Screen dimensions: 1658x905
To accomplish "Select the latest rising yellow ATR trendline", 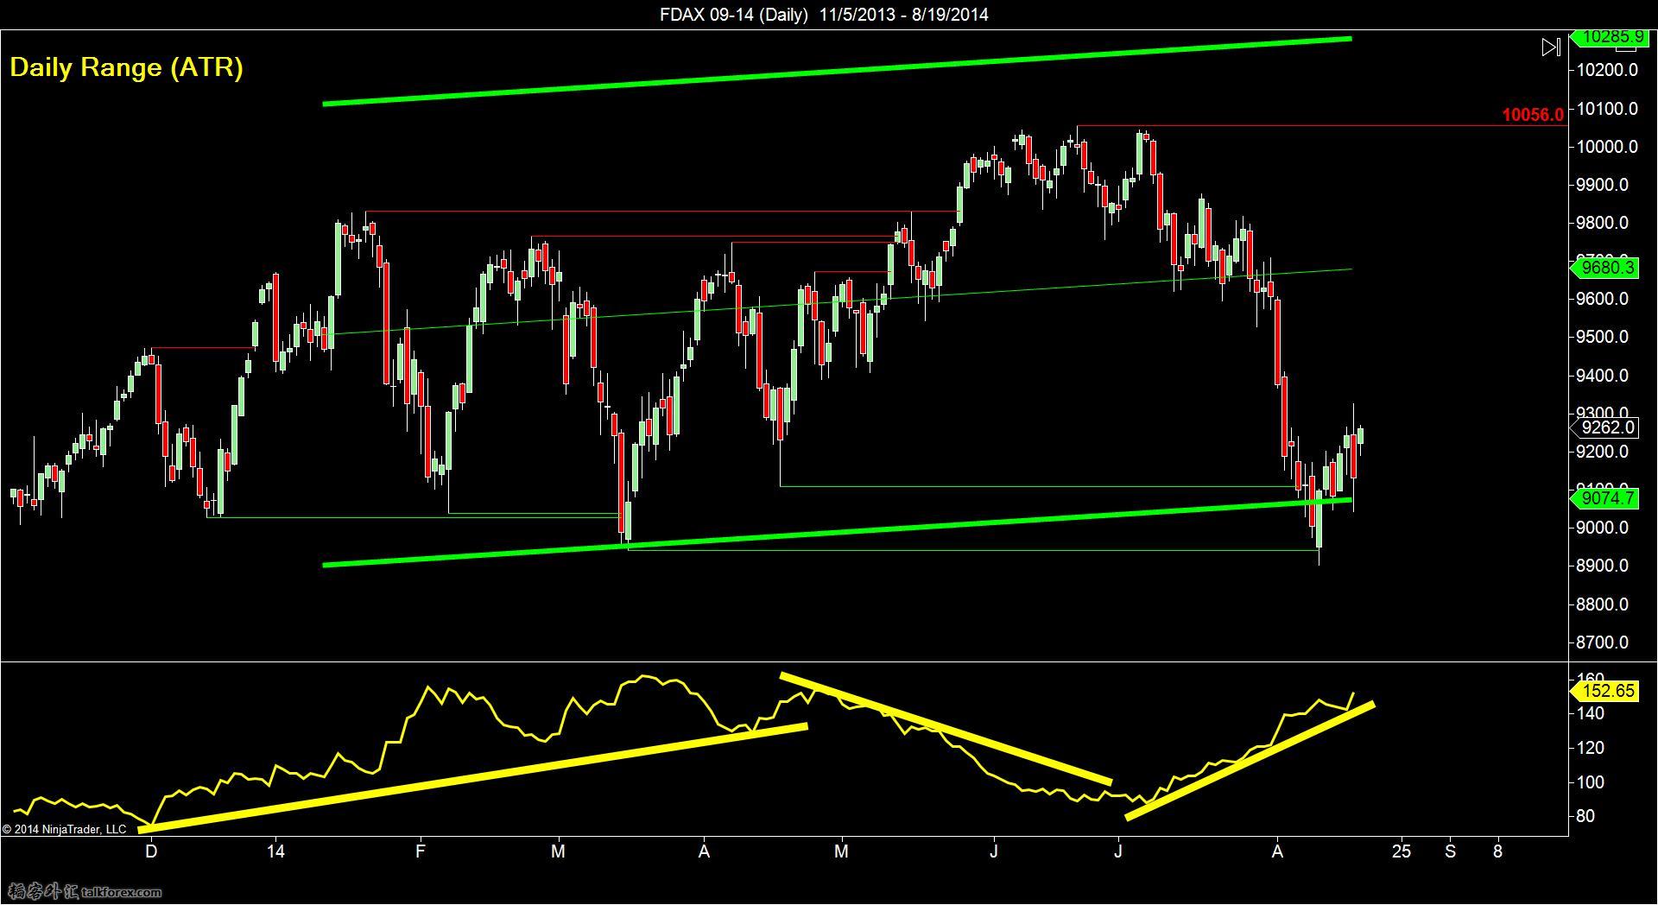I will point(1250,762).
